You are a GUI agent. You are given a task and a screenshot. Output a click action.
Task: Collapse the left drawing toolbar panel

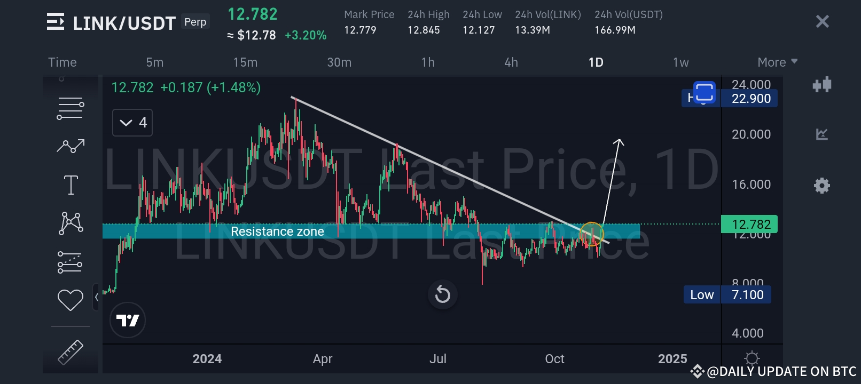96,297
